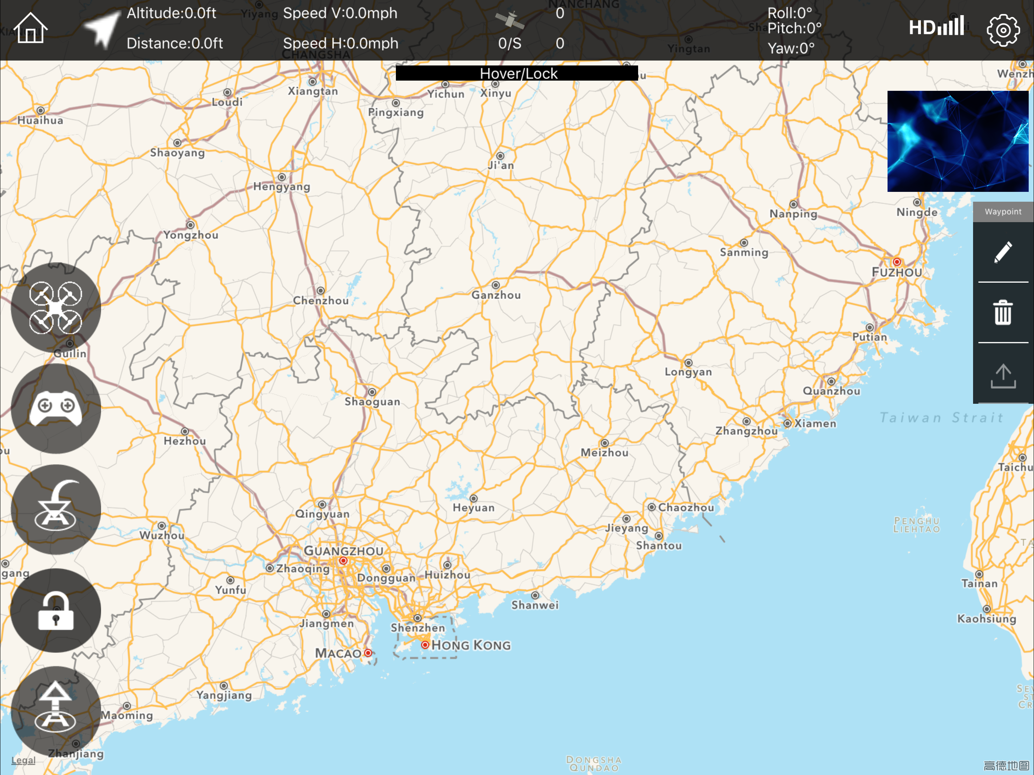Tap the Speed H:0.0mph readout
Viewport: 1034px width, 775px height.
click(x=341, y=44)
